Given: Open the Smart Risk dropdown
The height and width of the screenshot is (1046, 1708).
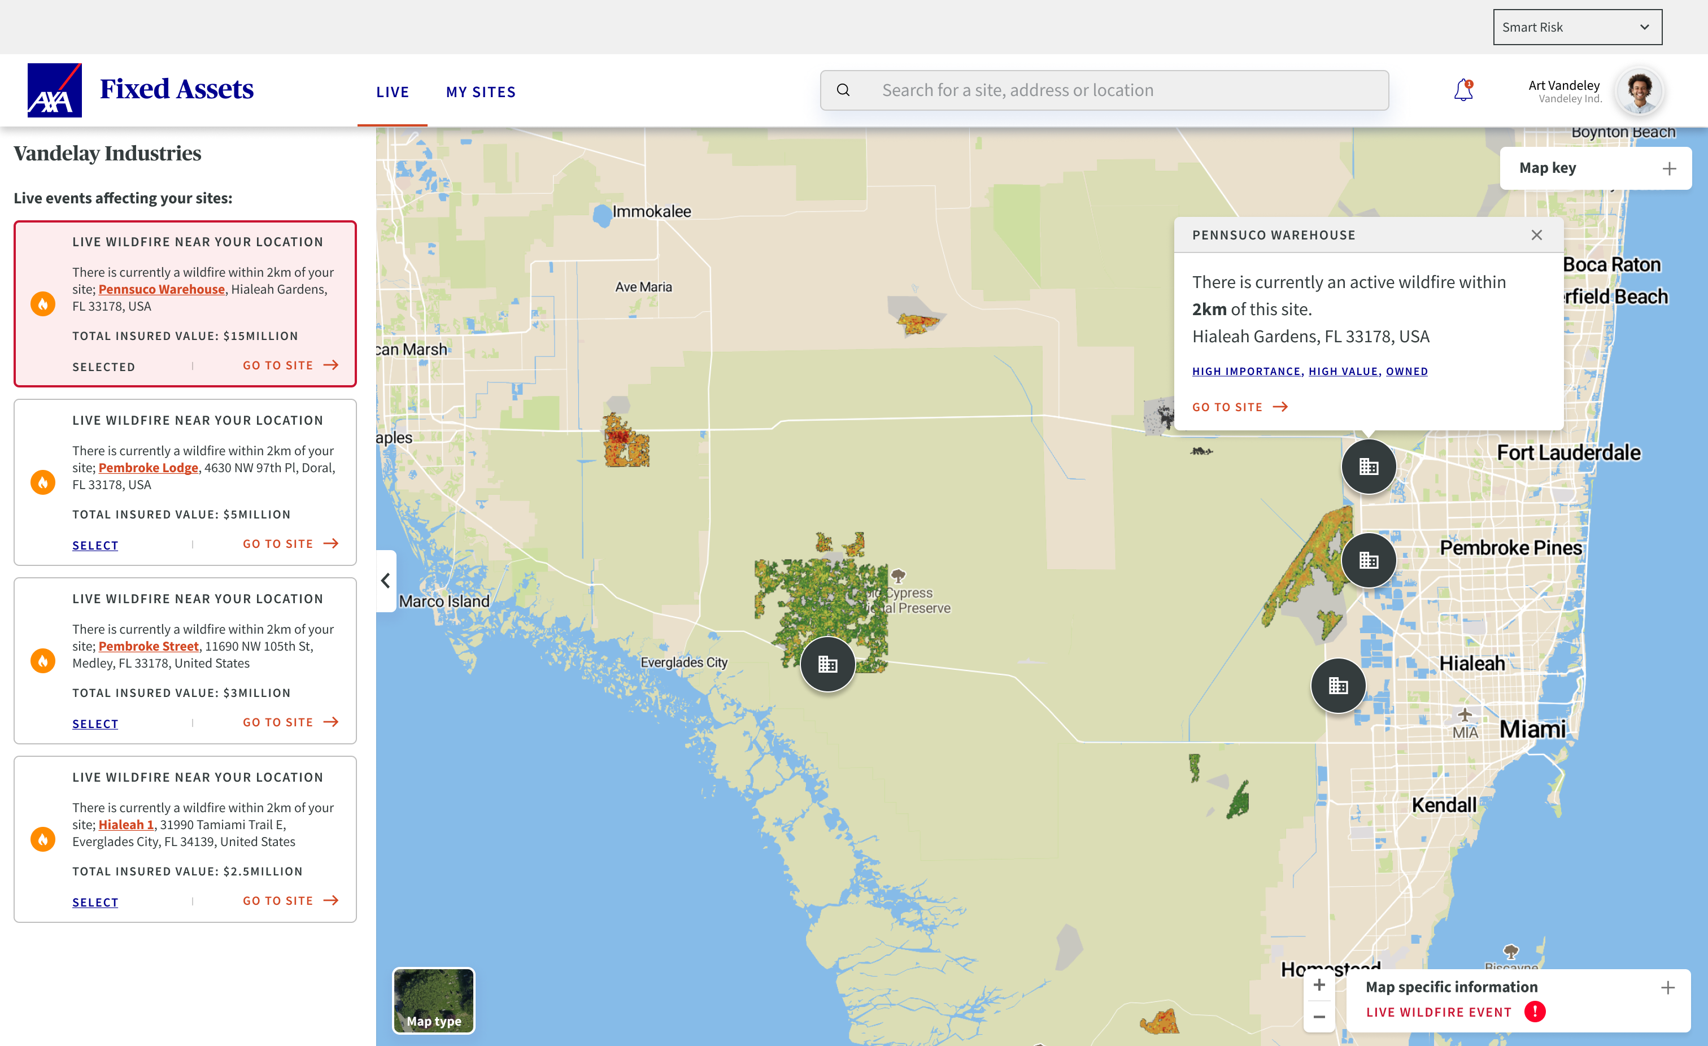Looking at the screenshot, I should tap(1577, 27).
